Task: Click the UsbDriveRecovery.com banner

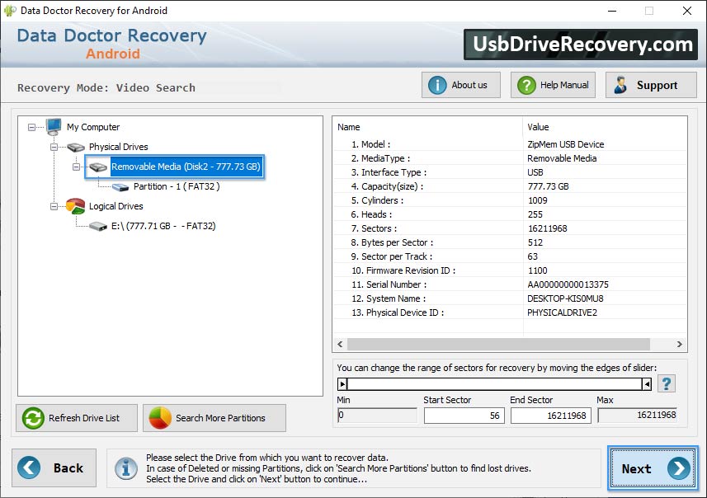Action: click(x=581, y=45)
